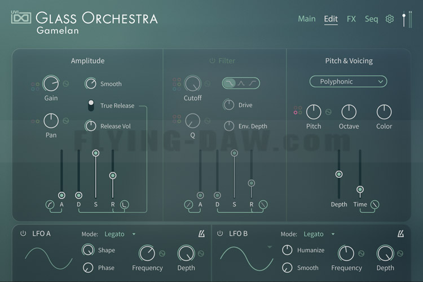Viewport: 423px width, 282px height.
Task: Enable the Filter power button
Action: click(212, 61)
